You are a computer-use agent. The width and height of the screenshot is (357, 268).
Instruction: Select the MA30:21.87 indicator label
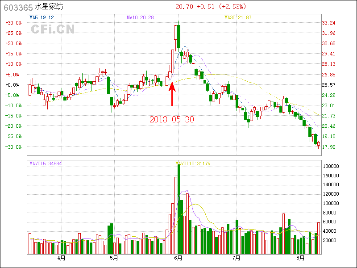[238, 18]
